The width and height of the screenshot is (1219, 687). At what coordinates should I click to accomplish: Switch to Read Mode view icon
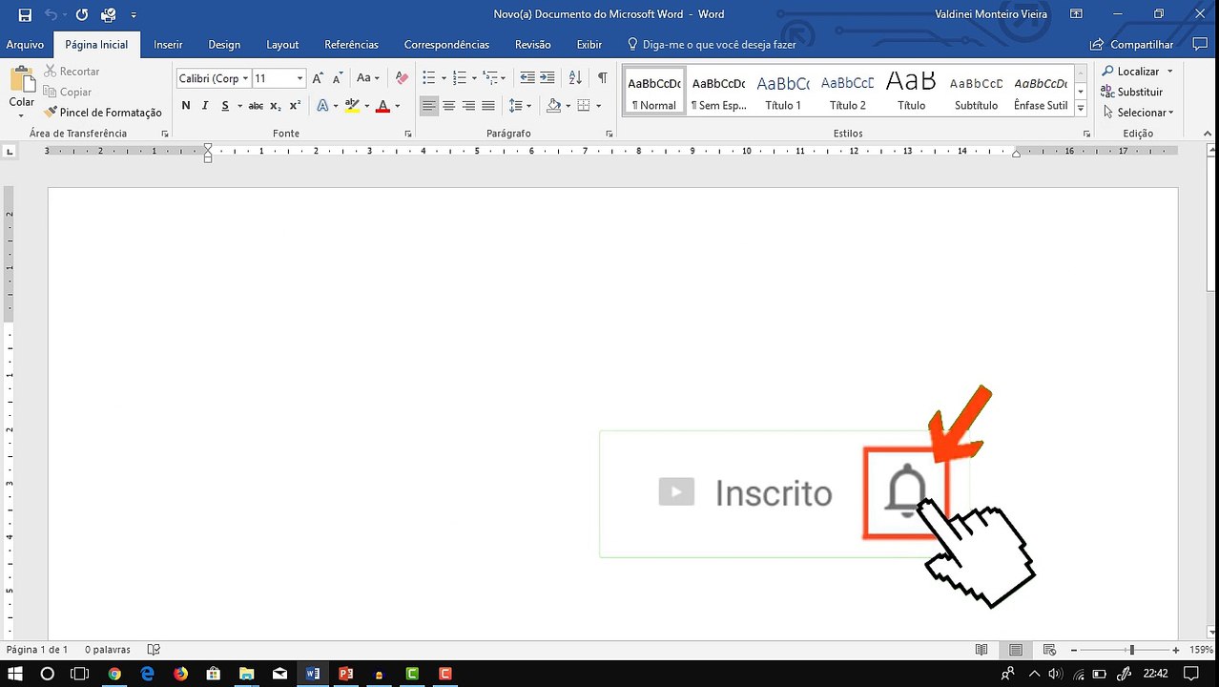(981, 650)
